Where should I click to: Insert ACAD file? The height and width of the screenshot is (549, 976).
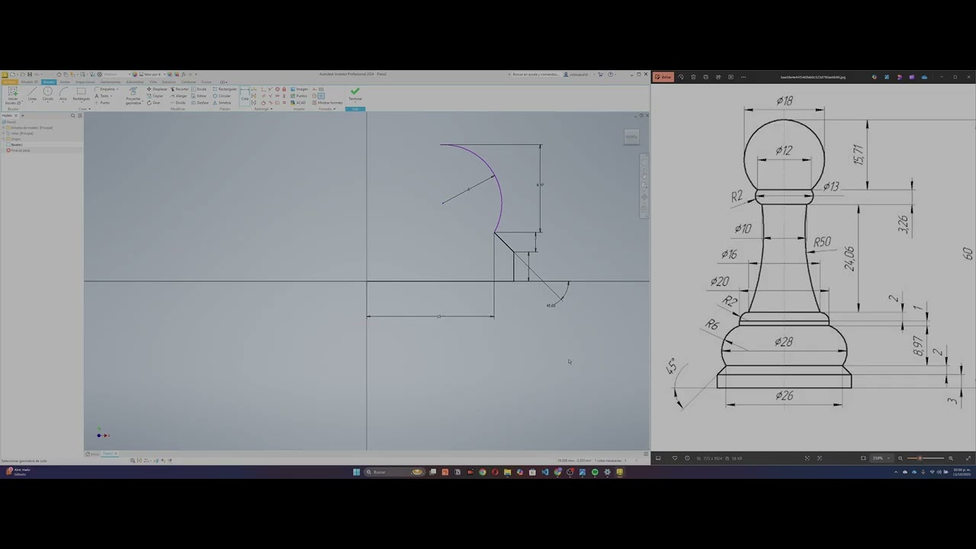[x=298, y=102]
